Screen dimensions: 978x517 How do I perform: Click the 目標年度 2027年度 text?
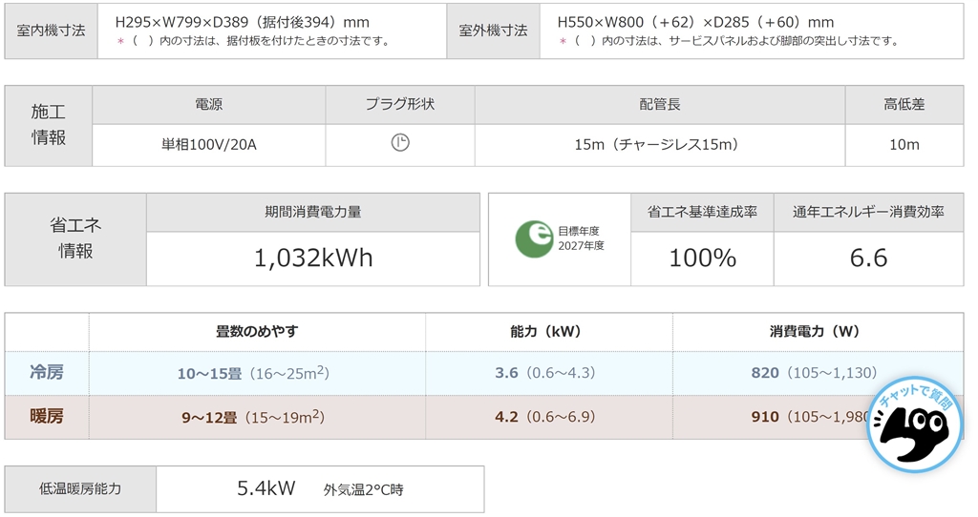pos(580,238)
